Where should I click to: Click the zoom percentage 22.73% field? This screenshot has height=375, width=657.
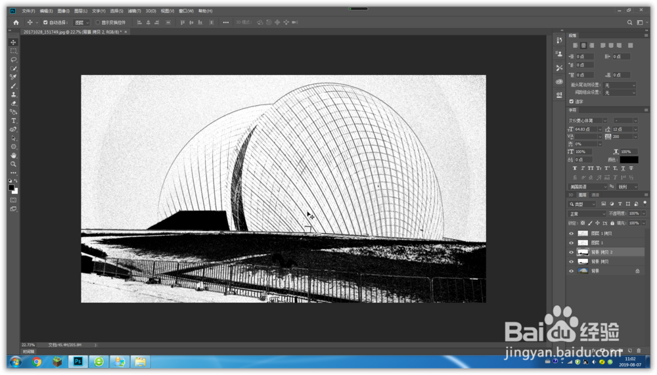tap(28, 345)
